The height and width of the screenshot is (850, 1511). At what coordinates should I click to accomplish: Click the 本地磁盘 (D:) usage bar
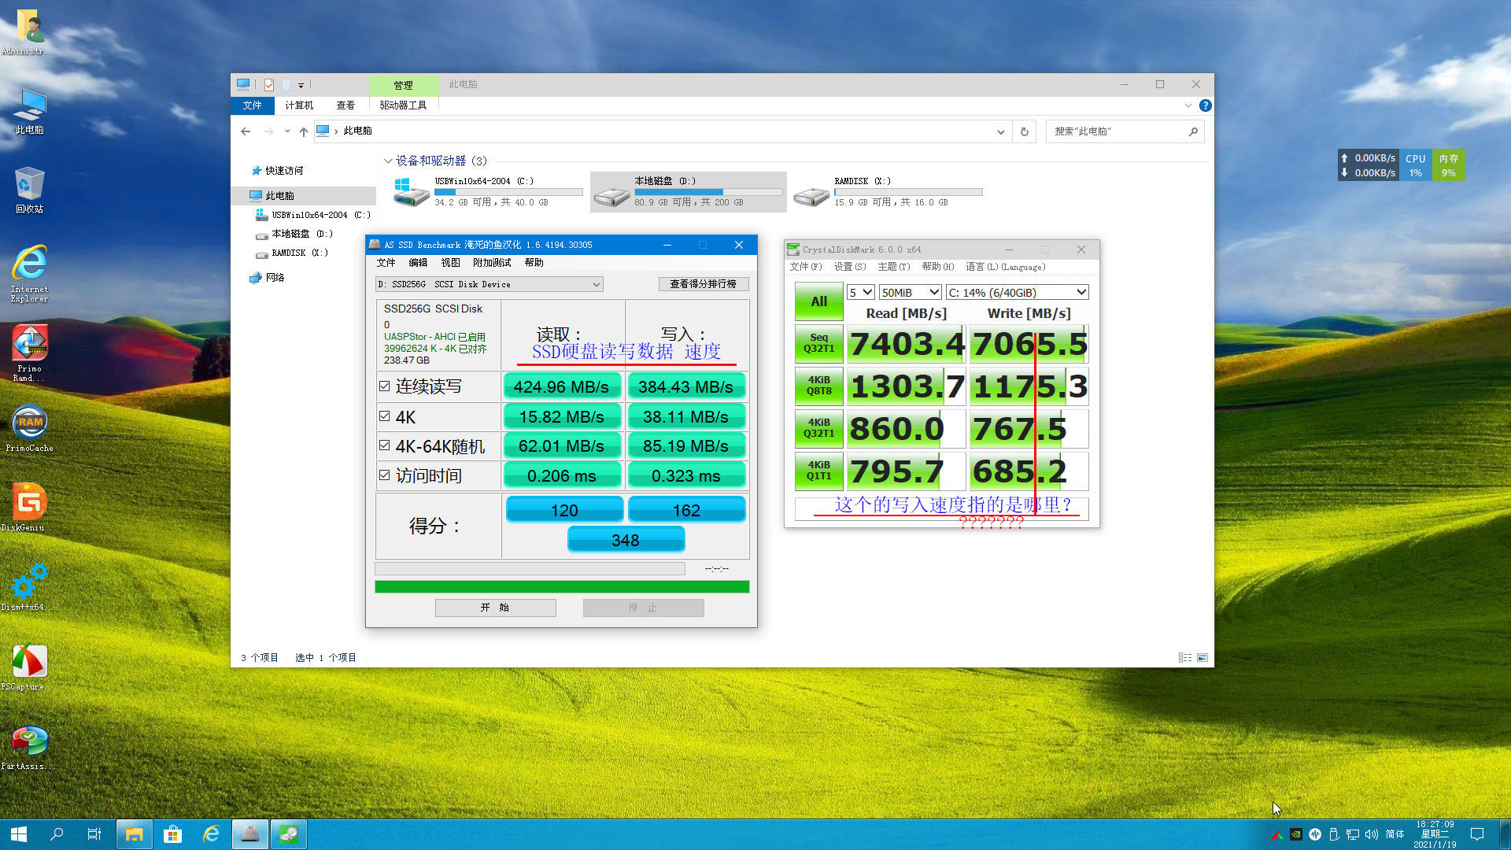click(708, 192)
